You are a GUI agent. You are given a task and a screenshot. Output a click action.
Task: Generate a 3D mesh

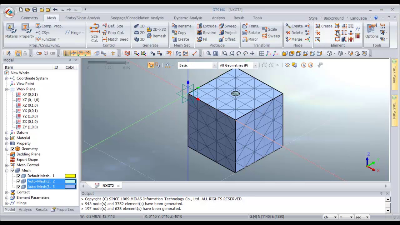[139, 39]
